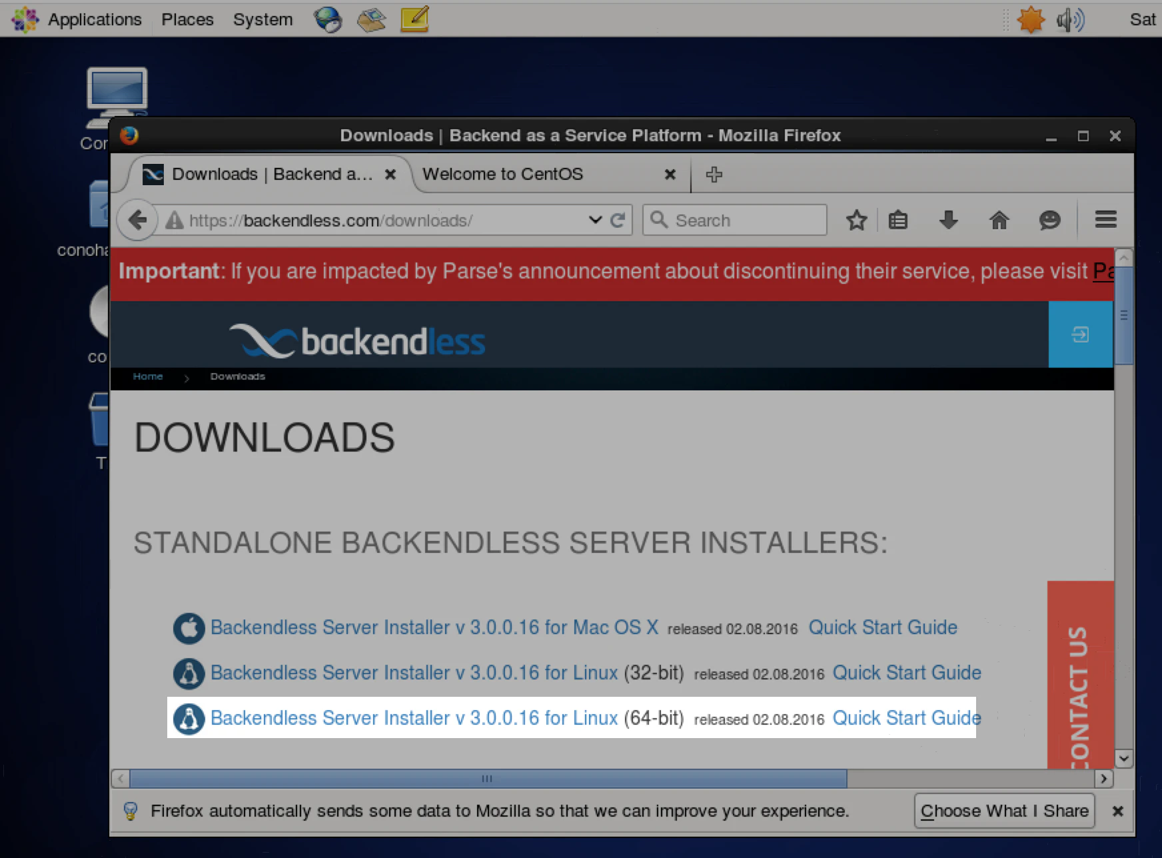This screenshot has height=858, width=1162.
Task: Click the CONTACT US side tab
Action: click(x=1080, y=675)
